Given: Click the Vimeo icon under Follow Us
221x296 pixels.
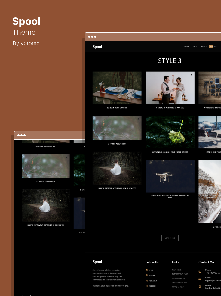Looking at the screenshot, I should [146, 270].
